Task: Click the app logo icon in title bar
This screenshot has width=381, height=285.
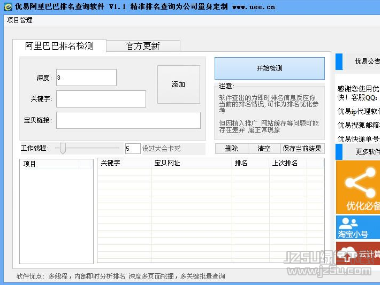Action: (x=7, y=7)
